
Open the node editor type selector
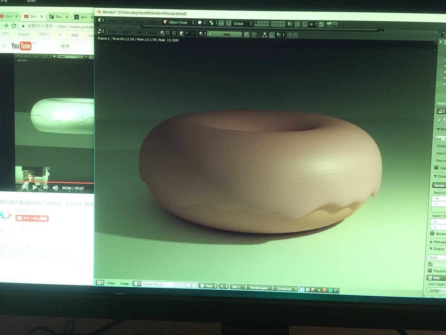tap(101, 31)
